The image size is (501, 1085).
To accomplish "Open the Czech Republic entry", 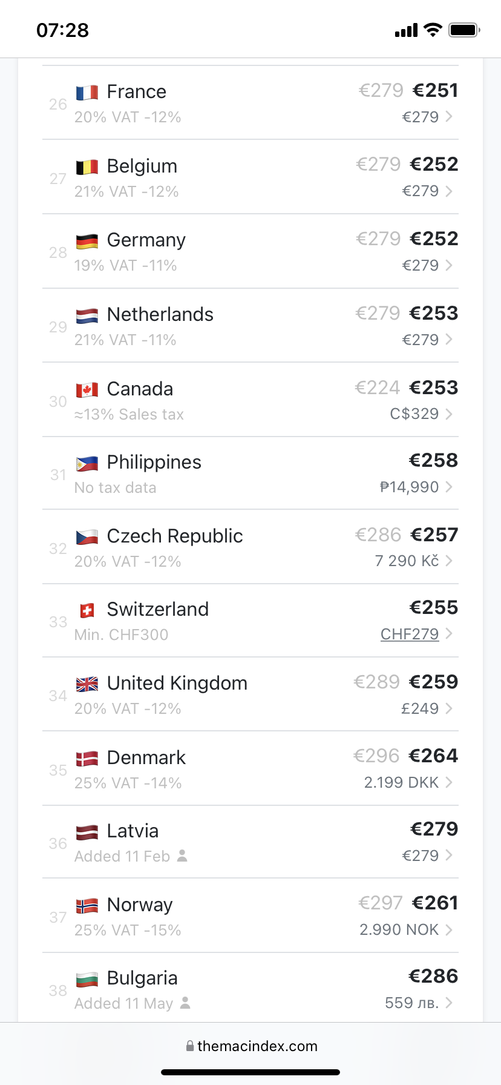I will click(x=175, y=536).
